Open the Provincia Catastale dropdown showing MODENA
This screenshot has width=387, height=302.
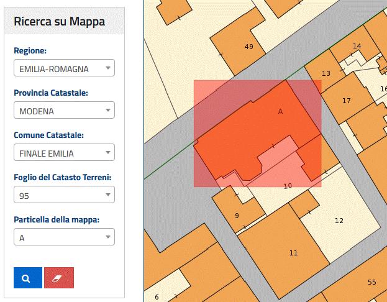pos(64,110)
